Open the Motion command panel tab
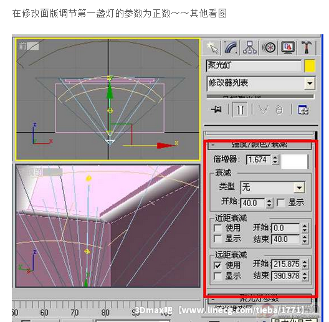Screen dimensions: 329x322 click(x=269, y=47)
